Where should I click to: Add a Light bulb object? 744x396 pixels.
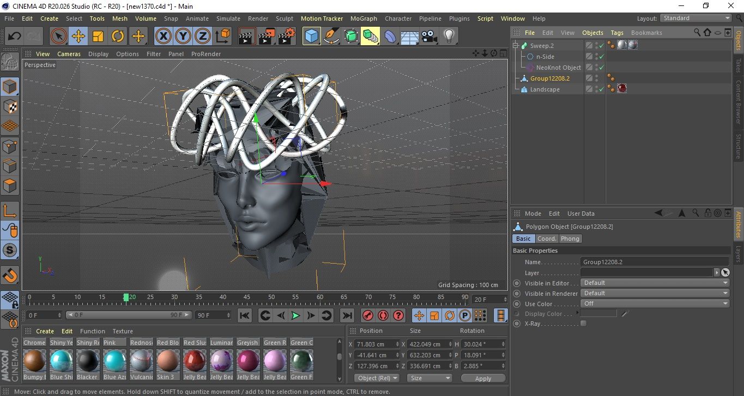point(449,36)
